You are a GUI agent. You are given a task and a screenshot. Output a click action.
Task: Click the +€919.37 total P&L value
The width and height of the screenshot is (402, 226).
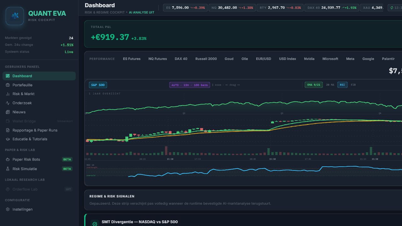coord(110,37)
